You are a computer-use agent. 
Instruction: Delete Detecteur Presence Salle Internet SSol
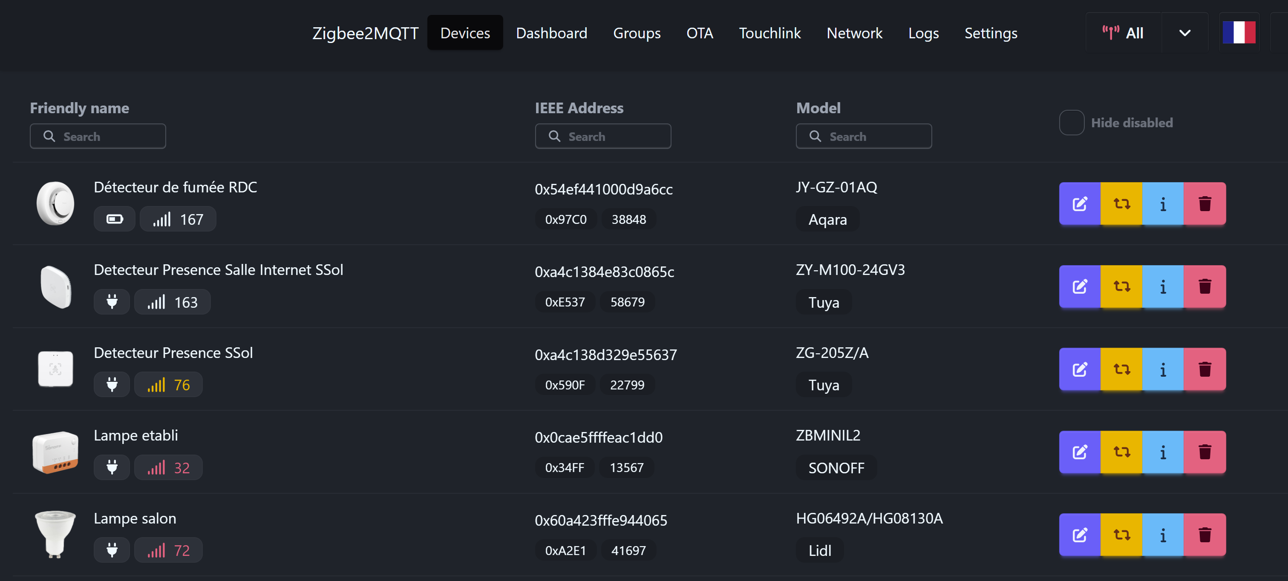click(1204, 286)
